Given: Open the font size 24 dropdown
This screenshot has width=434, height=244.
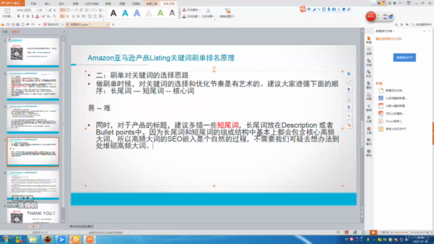Looking at the screenshot, I should point(45,10).
